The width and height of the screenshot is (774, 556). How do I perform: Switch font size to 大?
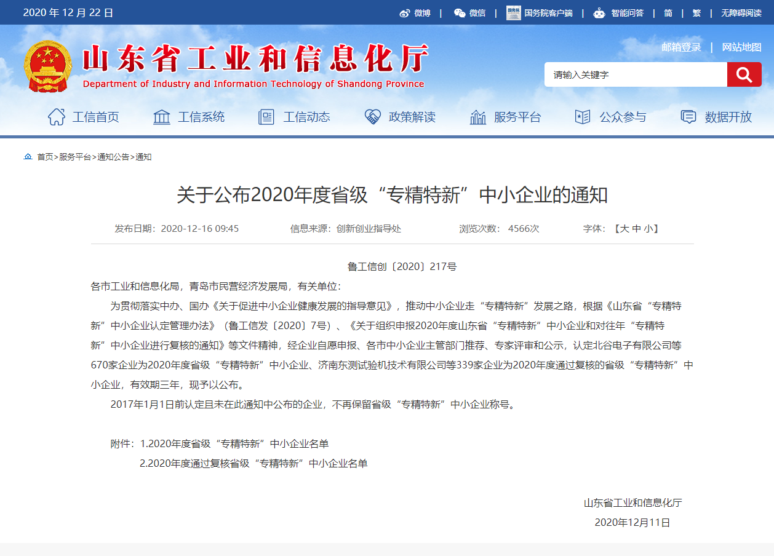(x=624, y=229)
